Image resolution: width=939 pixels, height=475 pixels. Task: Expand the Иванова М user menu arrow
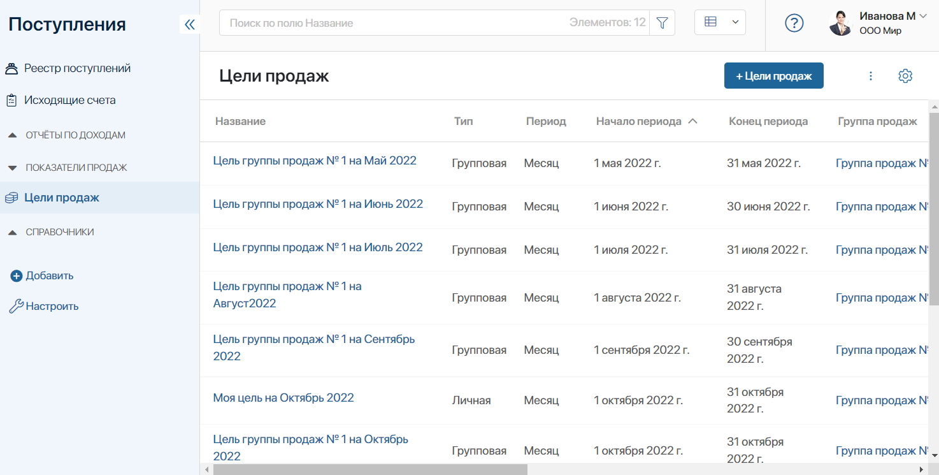tap(924, 17)
